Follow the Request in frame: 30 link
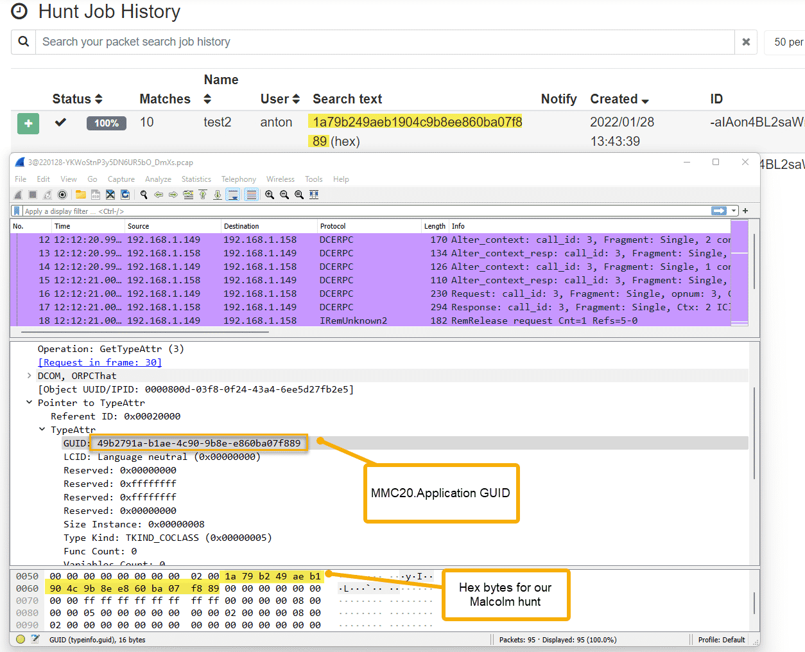Image resolution: width=805 pixels, height=652 pixels. coord(100,362)
